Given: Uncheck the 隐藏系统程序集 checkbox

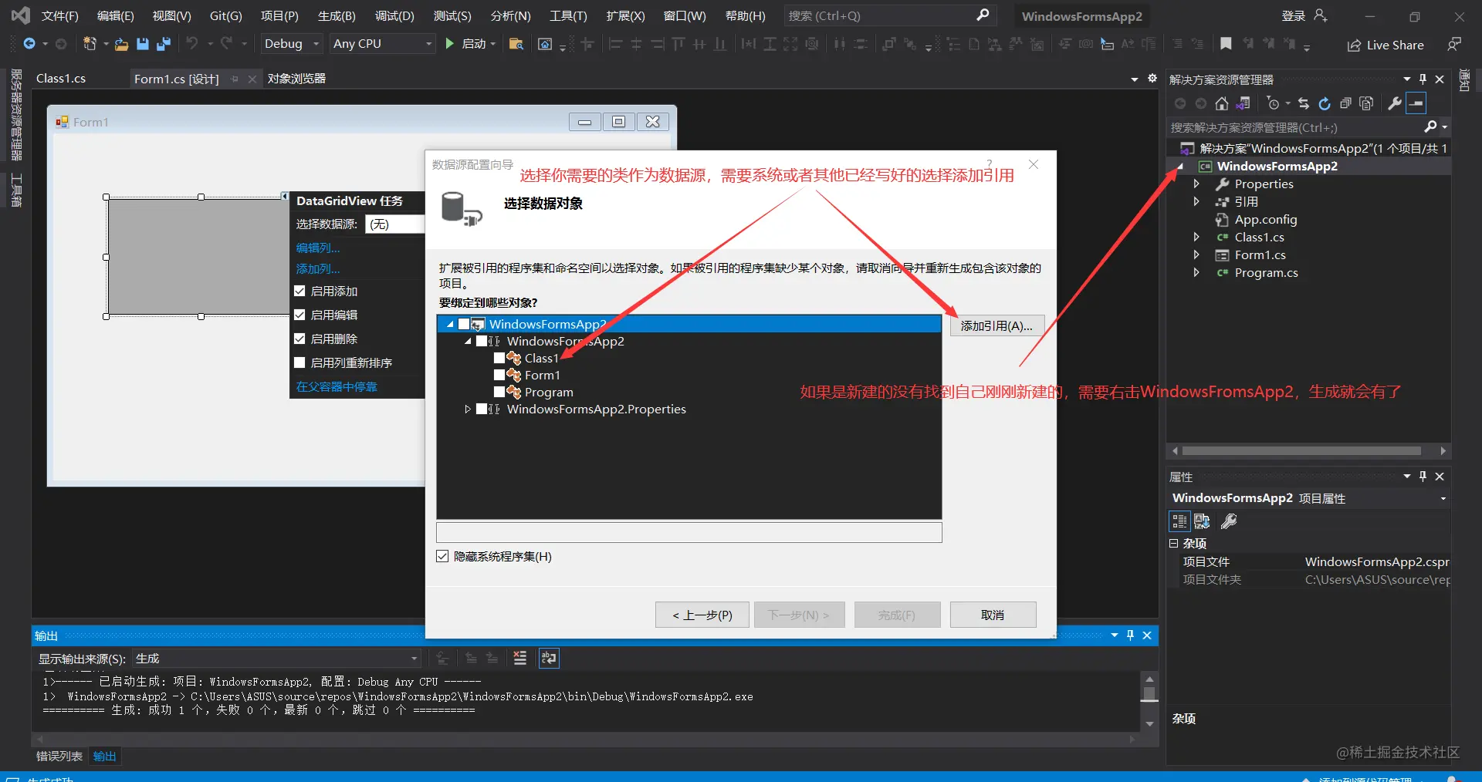Looking at the screenshot, I should [442, 556].
